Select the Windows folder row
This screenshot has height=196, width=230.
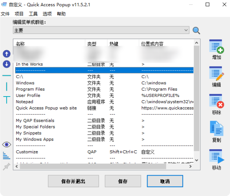click(104, 83)
